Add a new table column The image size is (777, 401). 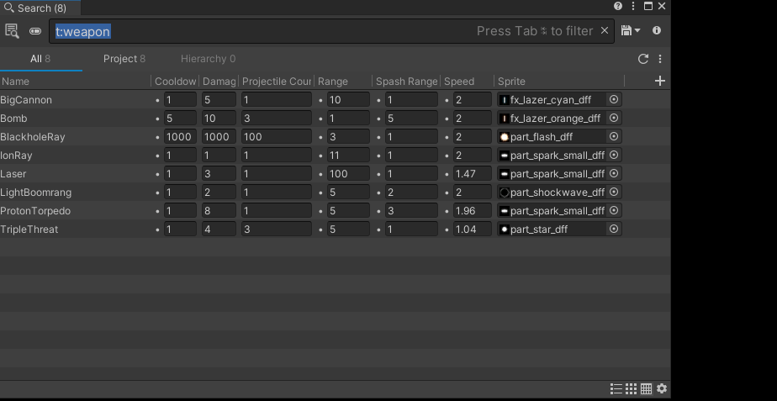click(660, 81)
